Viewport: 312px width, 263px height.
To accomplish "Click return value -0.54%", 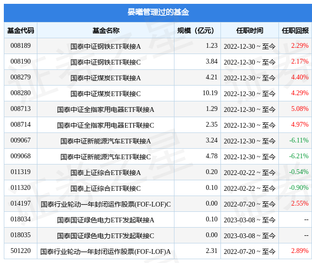I will 299,172.
